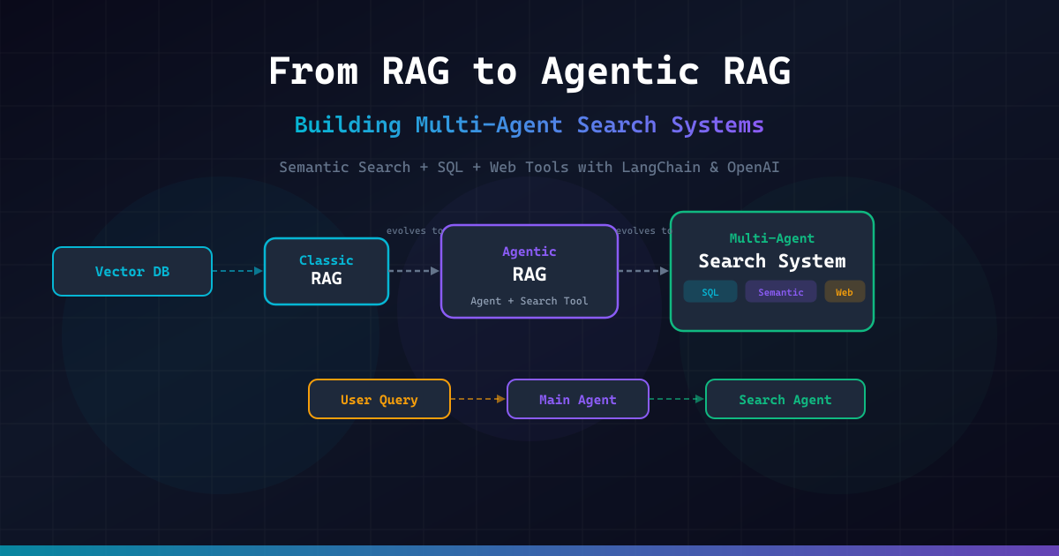Image resolution: width=1059 pixels, height=556 pixels.
Task: Click the Vector DB box
Action: (x=132, y=271)
